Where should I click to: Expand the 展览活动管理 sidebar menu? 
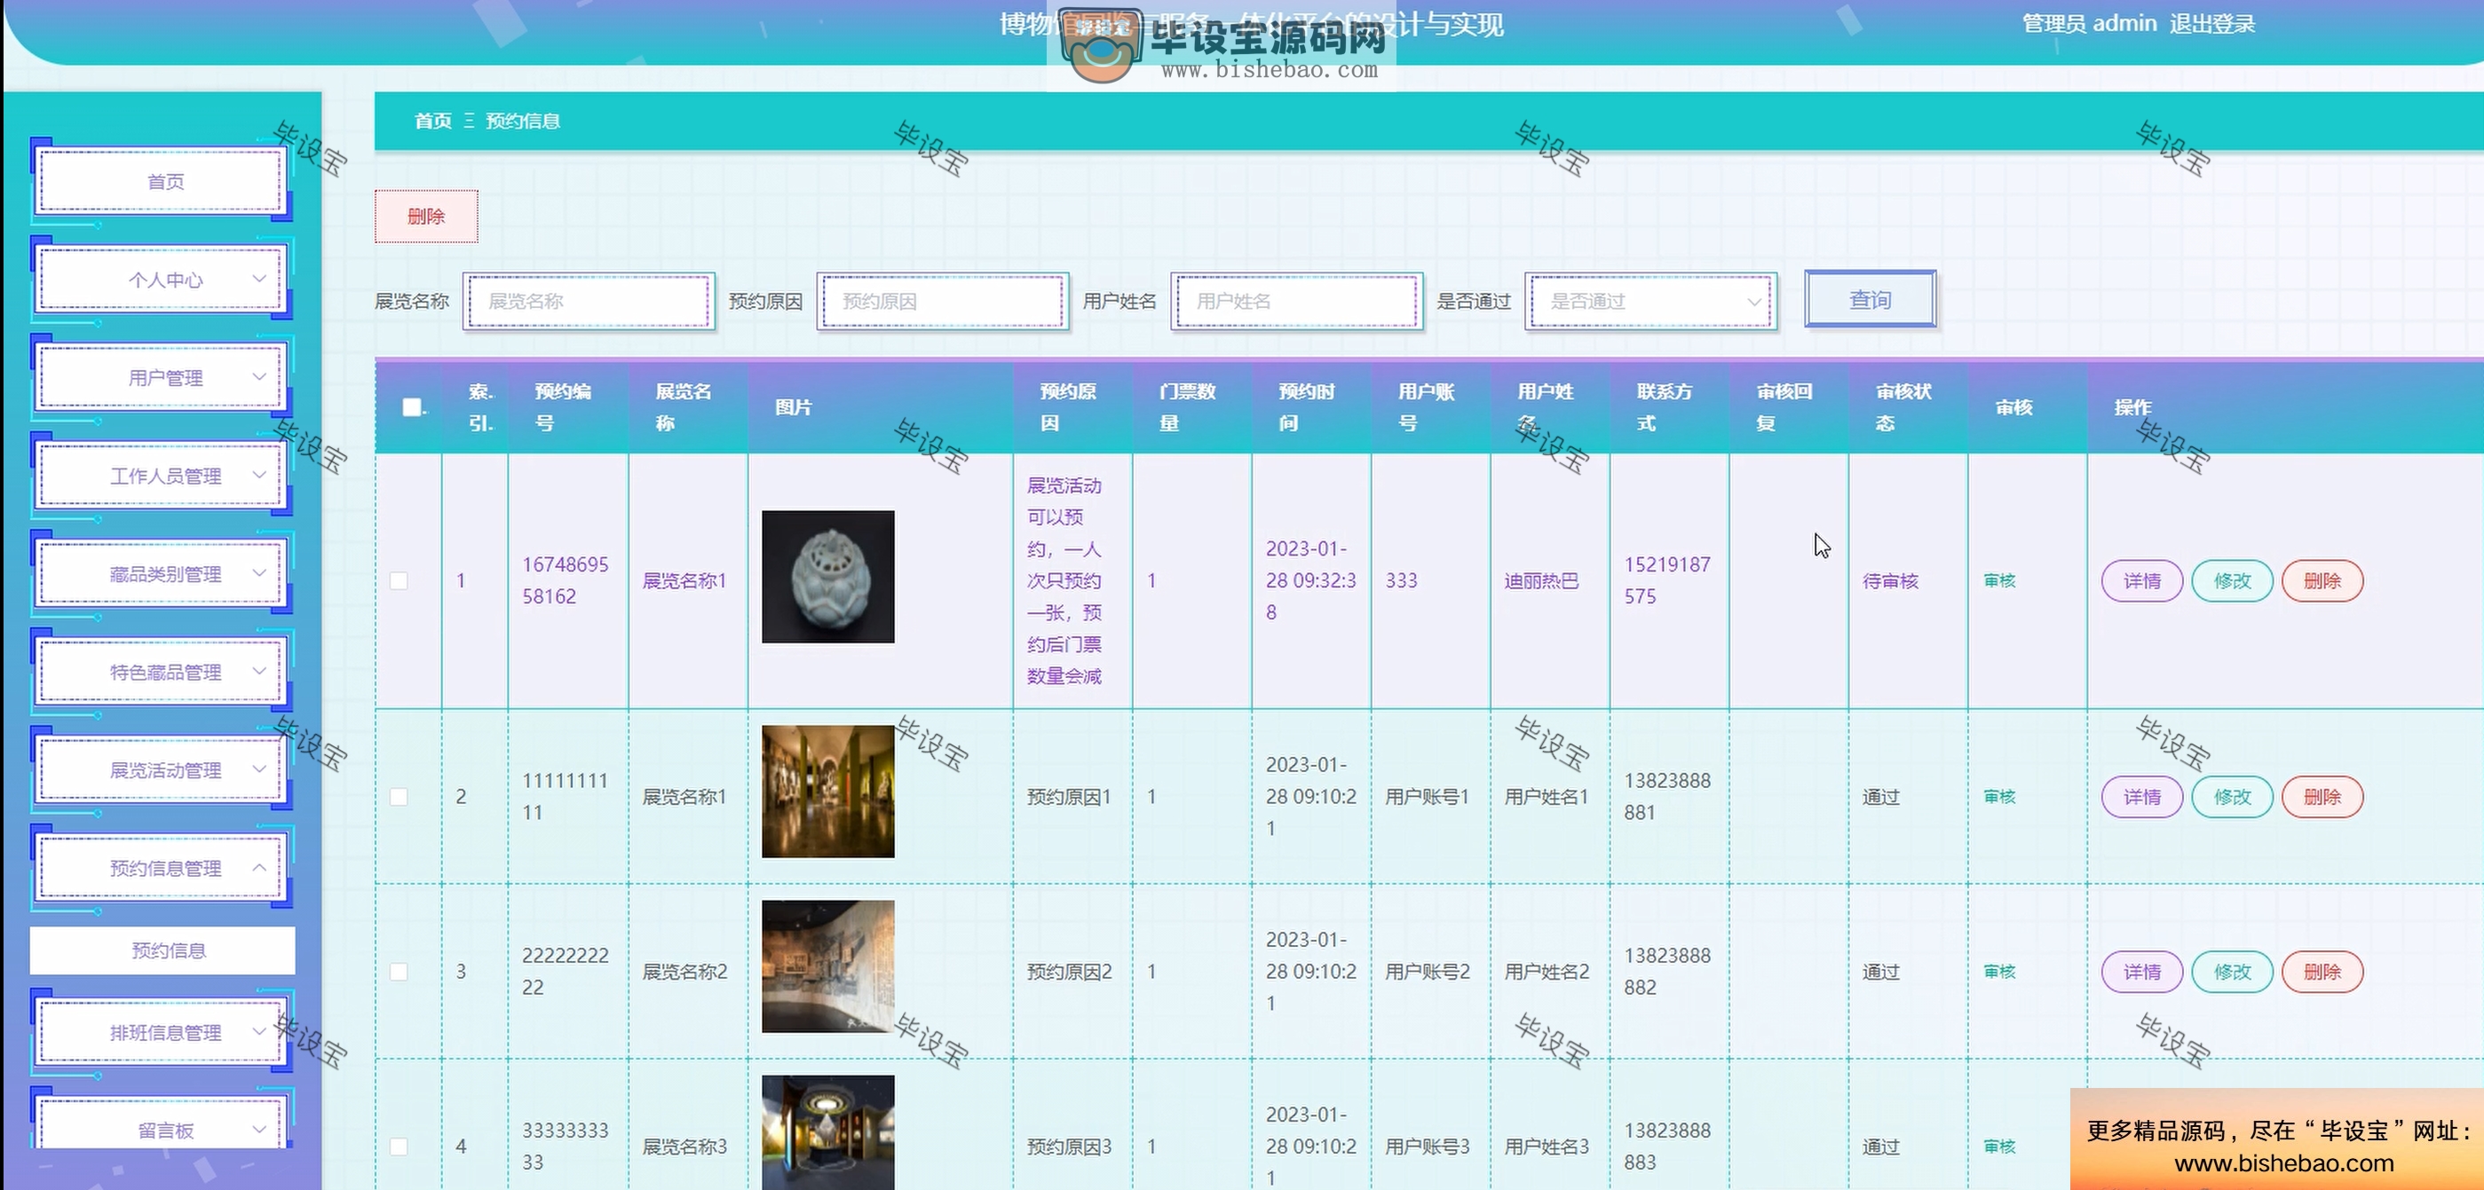tap(162, 771)
